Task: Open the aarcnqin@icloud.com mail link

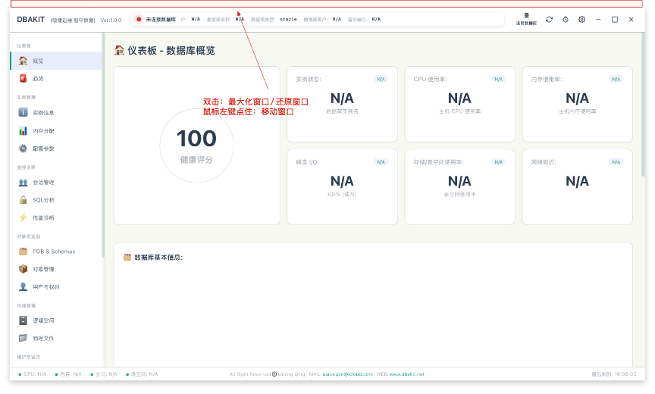Action: point(347,374)
